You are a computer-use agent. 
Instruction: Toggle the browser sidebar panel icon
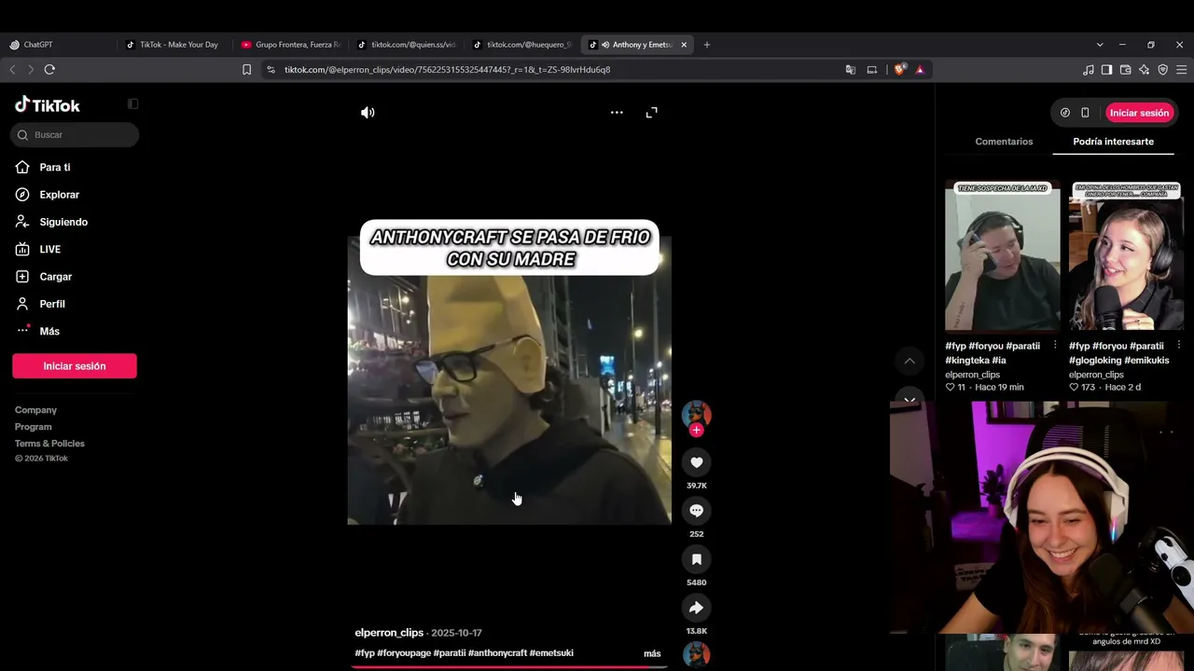[x=1106, y=70]
